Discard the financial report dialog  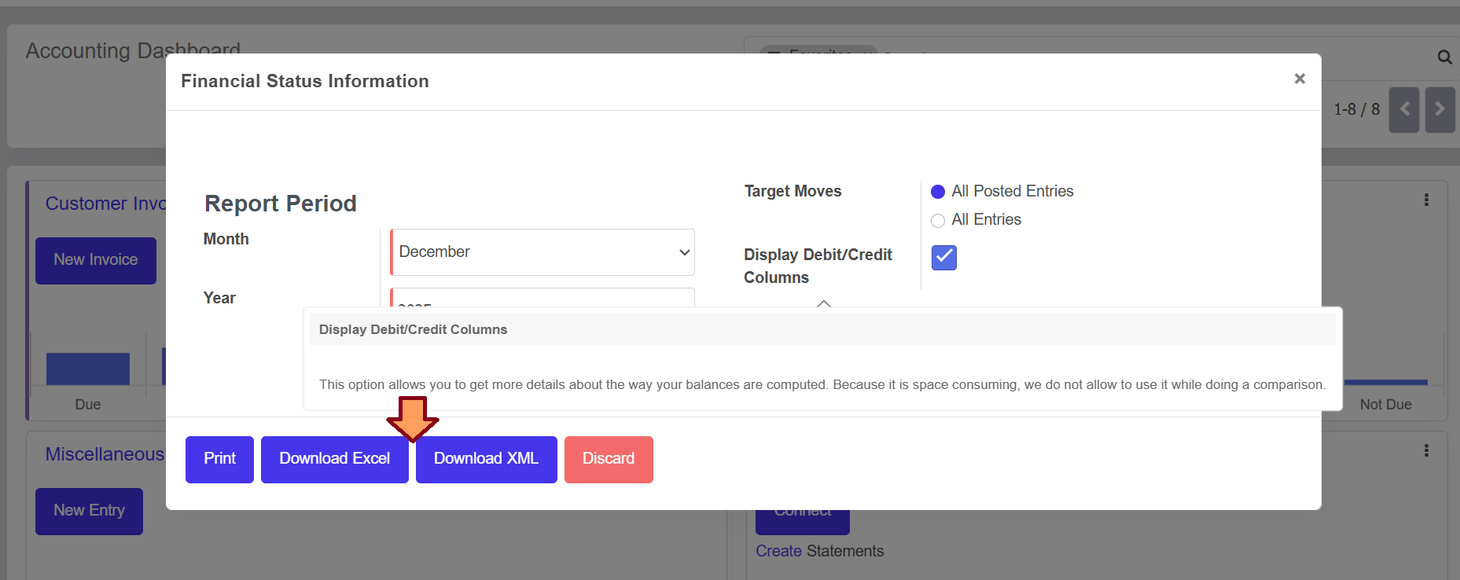(608, 459)
